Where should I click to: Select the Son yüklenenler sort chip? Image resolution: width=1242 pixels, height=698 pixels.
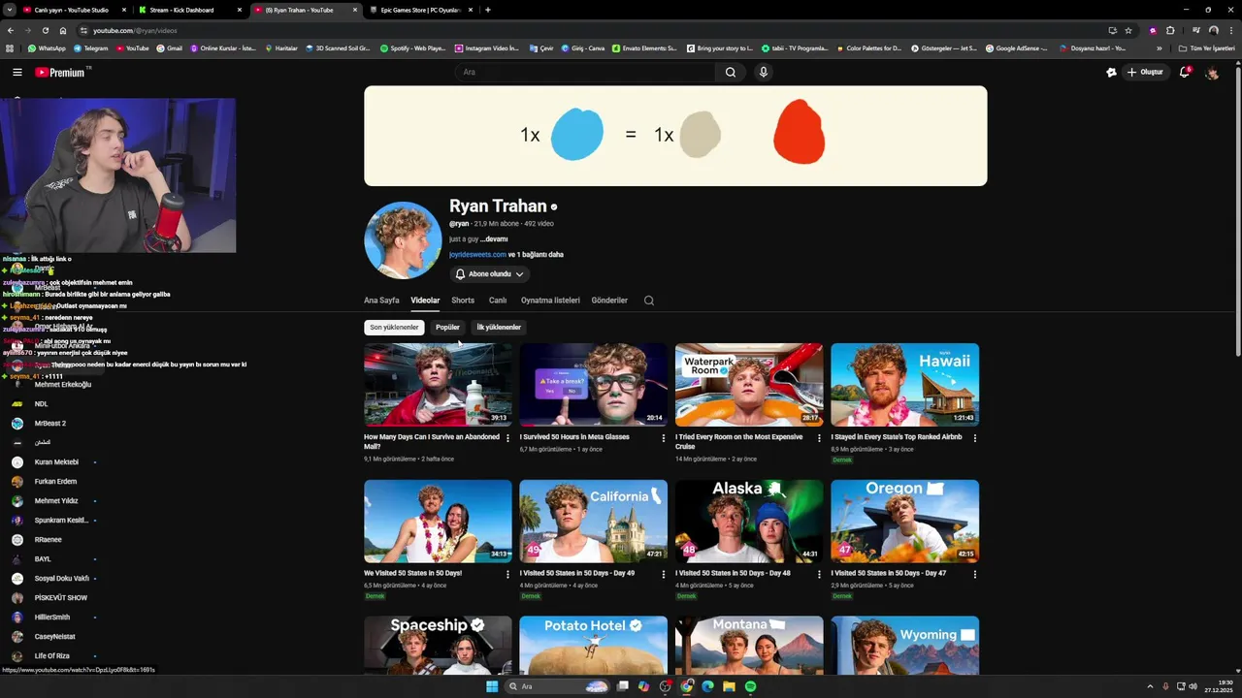coord(394,328)
